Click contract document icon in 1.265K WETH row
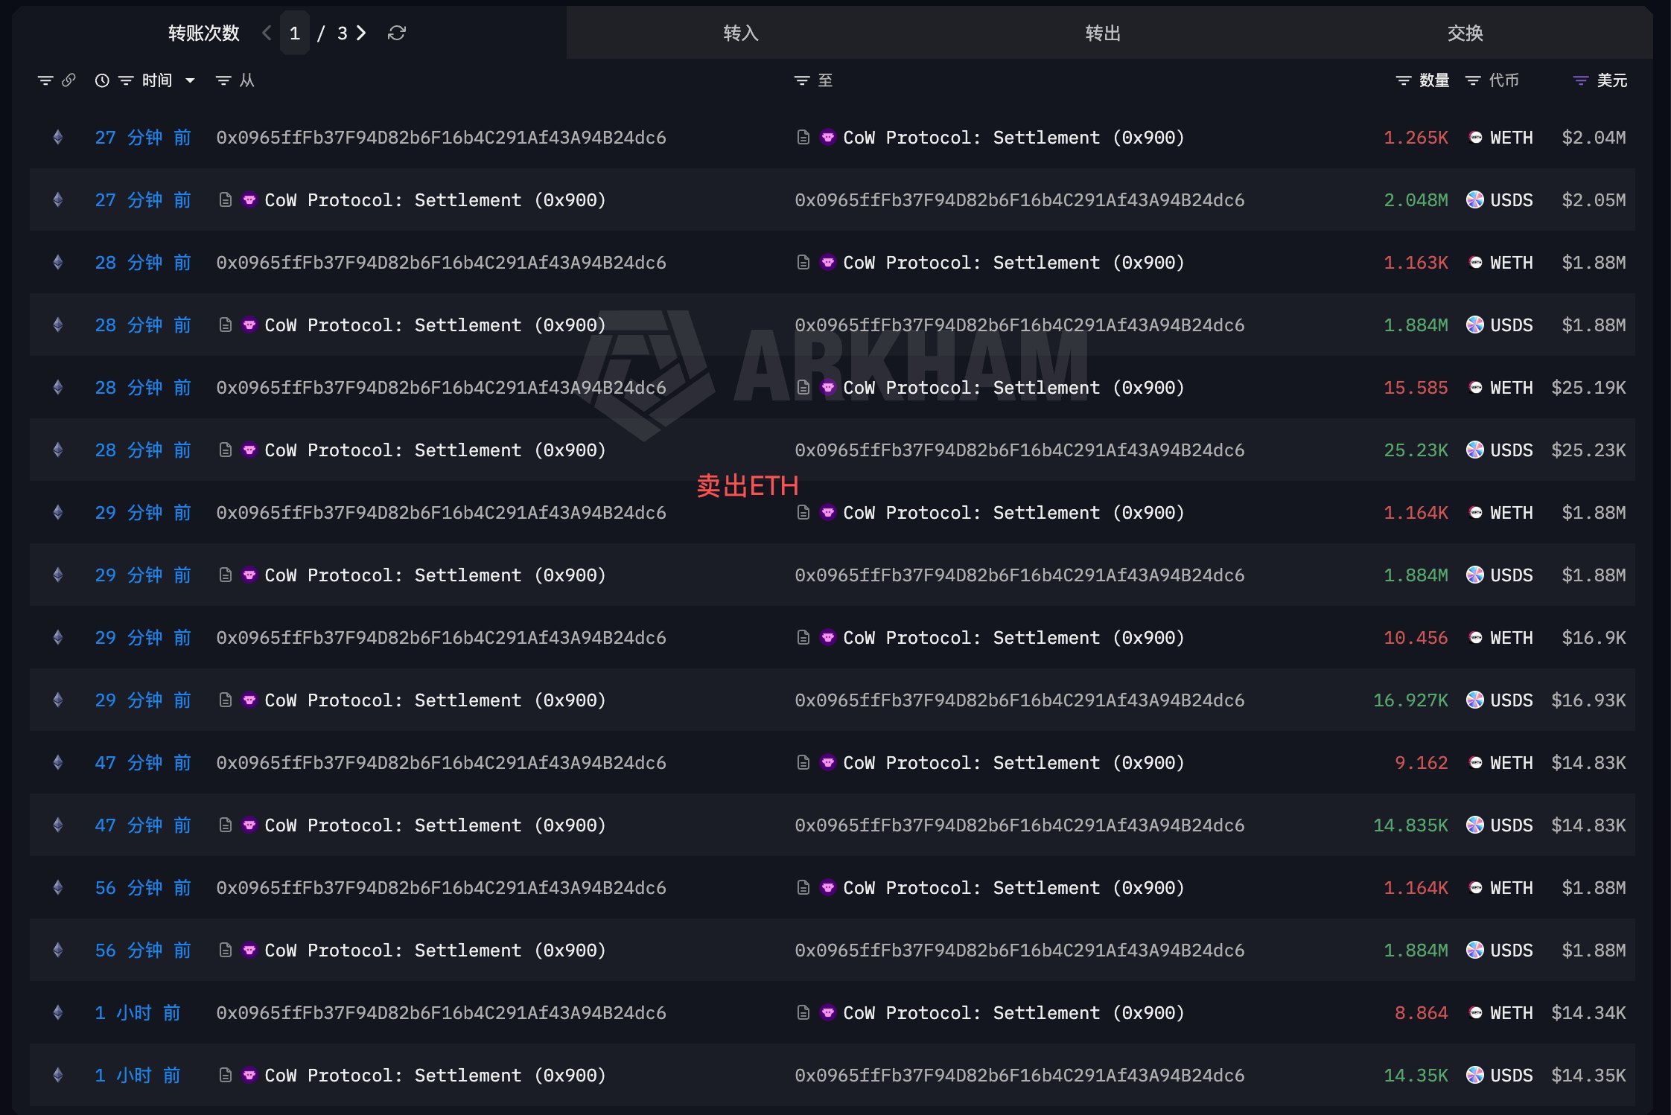The height and width of the screenshot is (1115, 1671). [x=803, y=137]
